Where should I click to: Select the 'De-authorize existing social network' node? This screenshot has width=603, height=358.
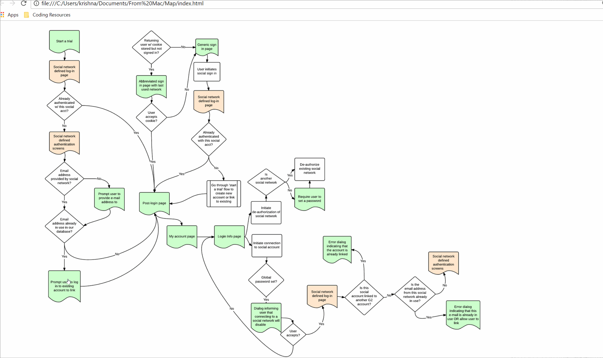310,168
